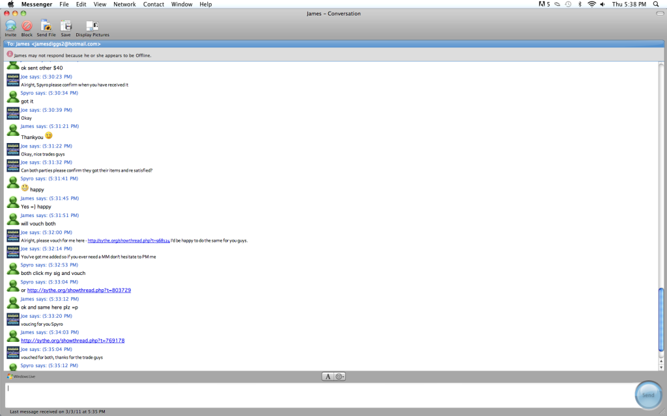Viewport: 667px width, 416px height.
Task: Click the Wi-Fi status icon
Action: (591, 5)
